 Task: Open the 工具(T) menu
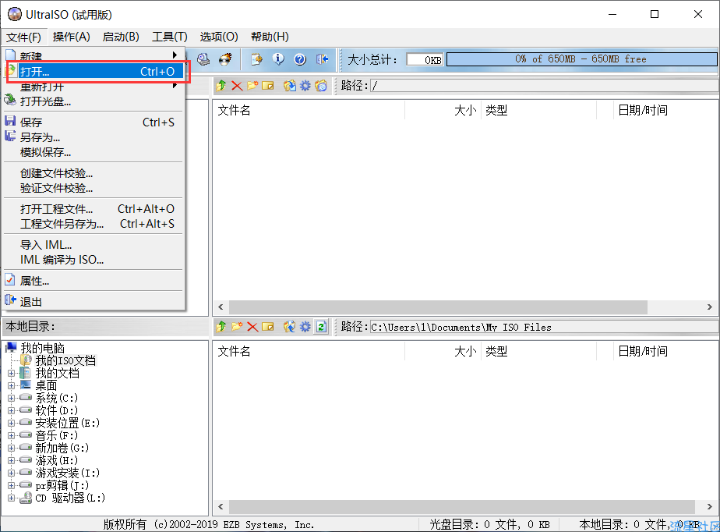[169, 37]
